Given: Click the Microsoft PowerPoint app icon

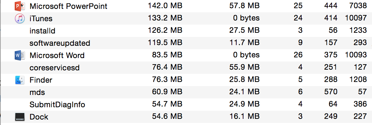Looking at the screenshot, I should [20, 6].
